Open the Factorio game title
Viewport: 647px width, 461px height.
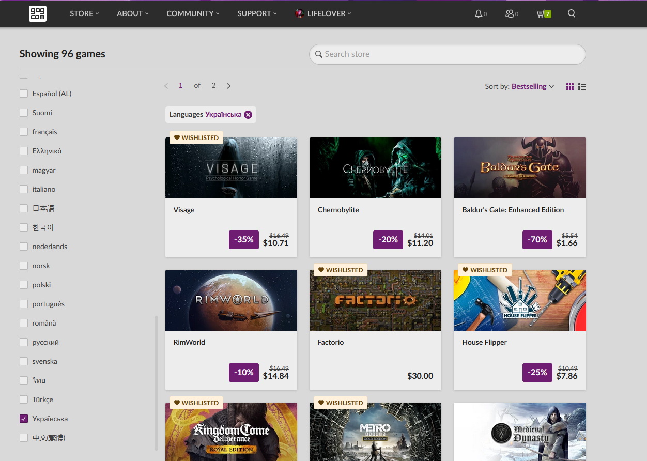pos(331,342)
